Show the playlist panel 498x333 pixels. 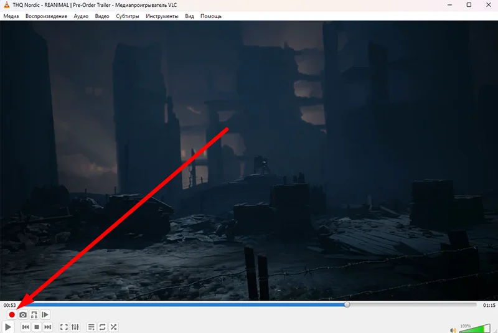(91, 327)
